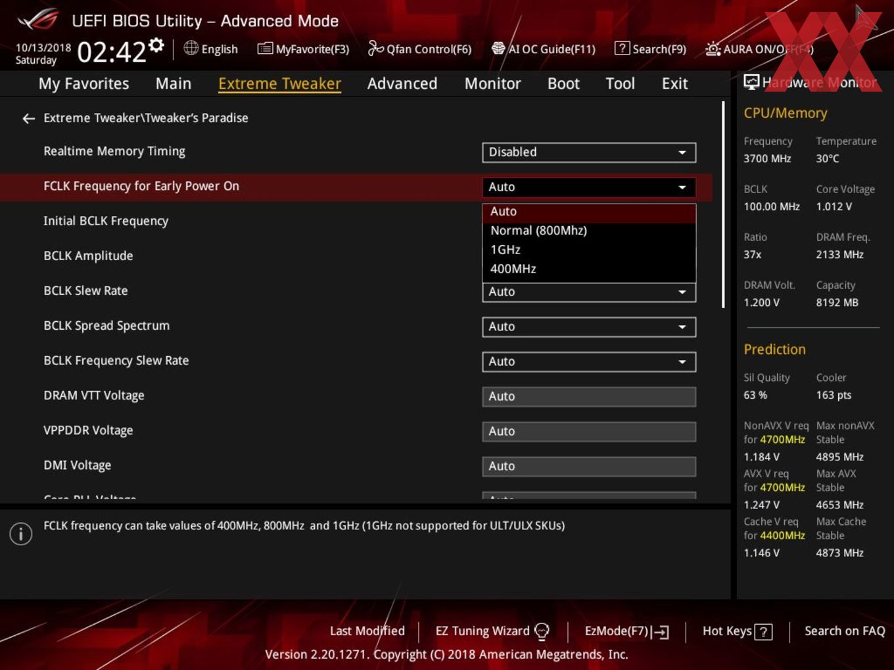Screen dimensions: 894x670
Task: Open the Boot tab
Action: point(563,83)
